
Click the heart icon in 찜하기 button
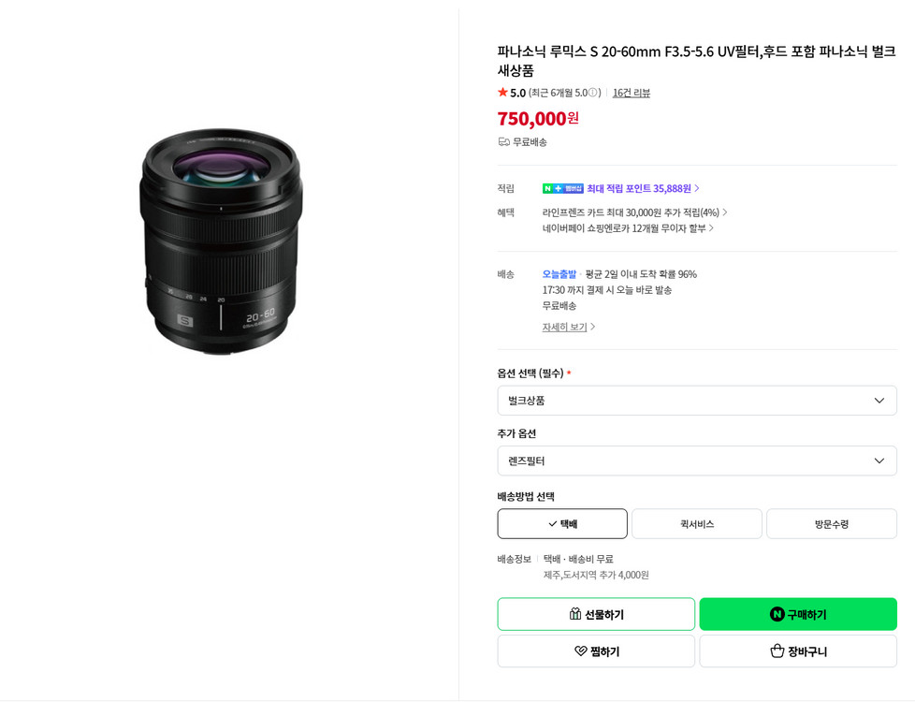point(580,650)
